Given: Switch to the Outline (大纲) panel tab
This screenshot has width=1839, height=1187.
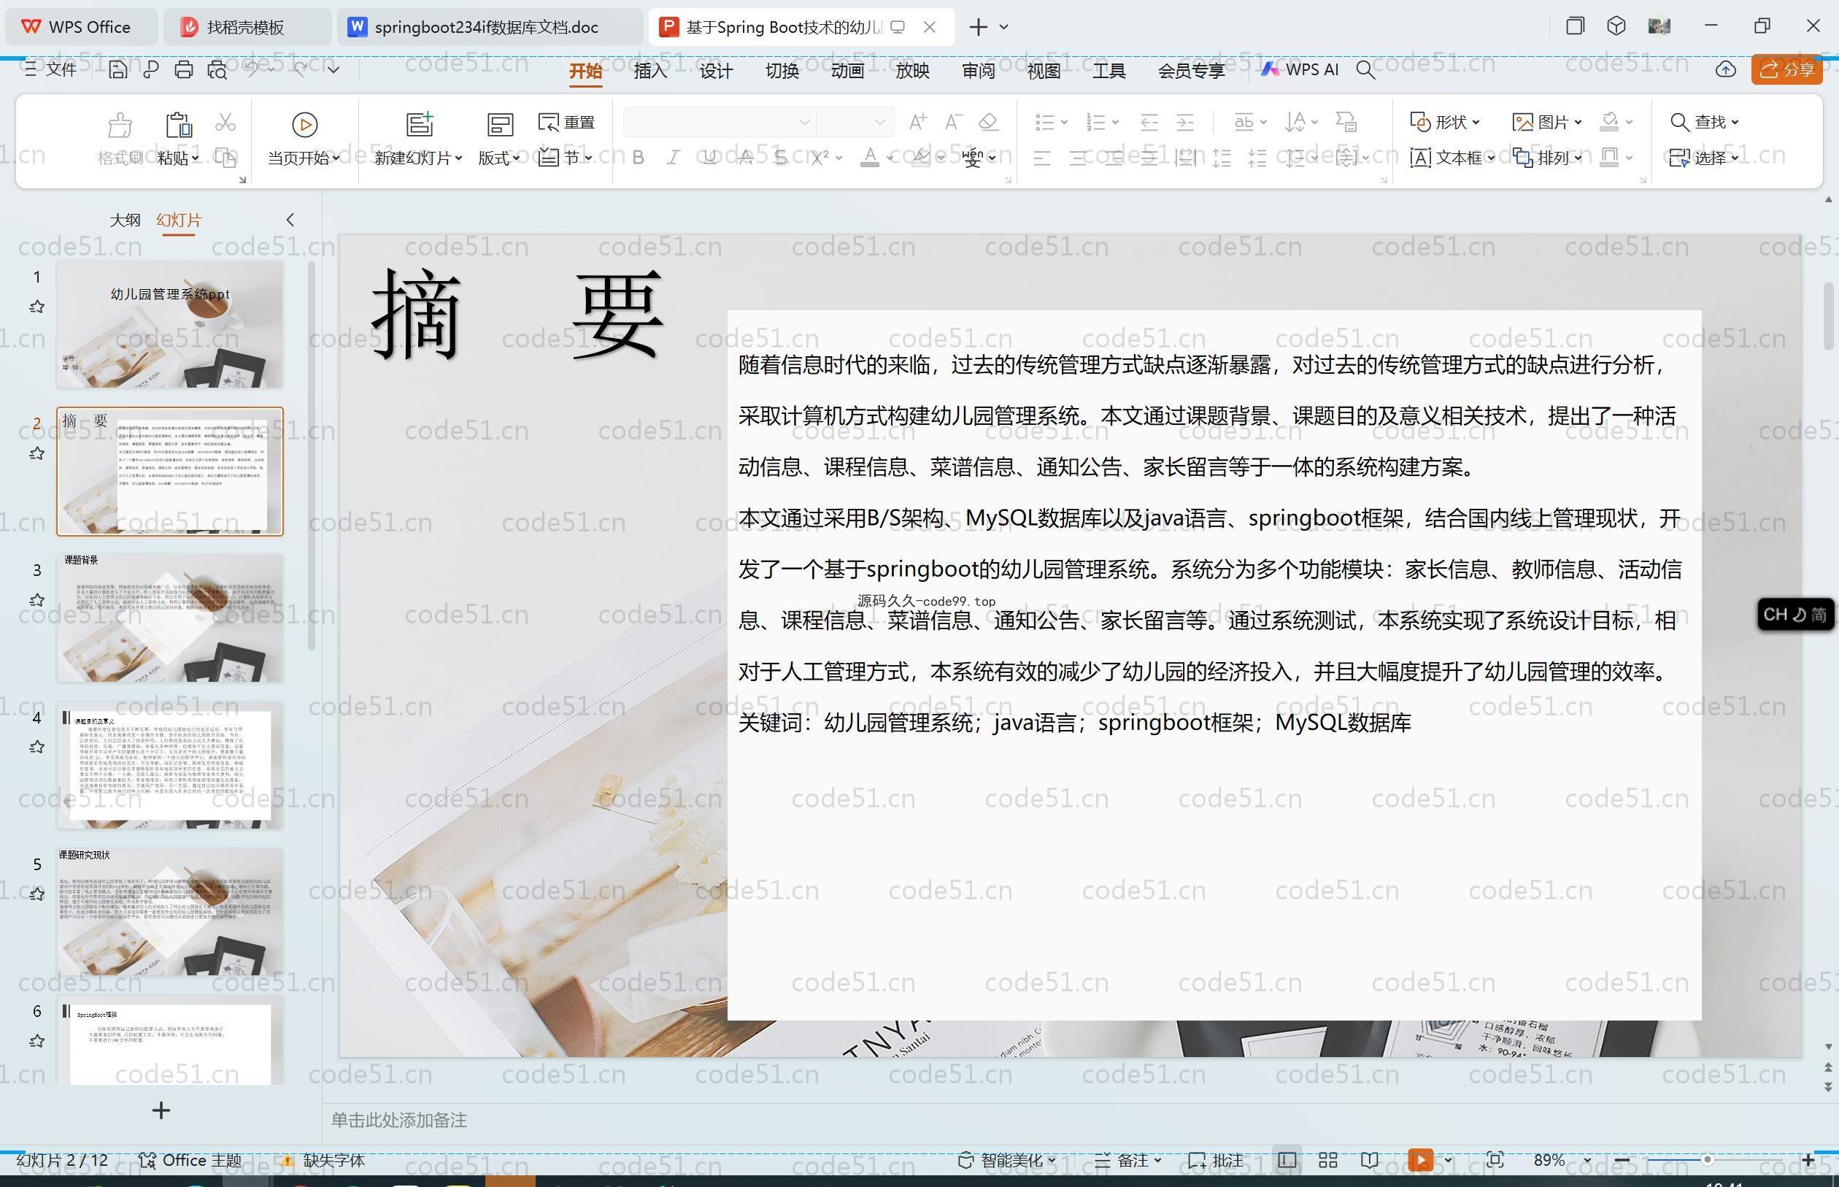Looking at the screenshot, I should pos(125,220).
